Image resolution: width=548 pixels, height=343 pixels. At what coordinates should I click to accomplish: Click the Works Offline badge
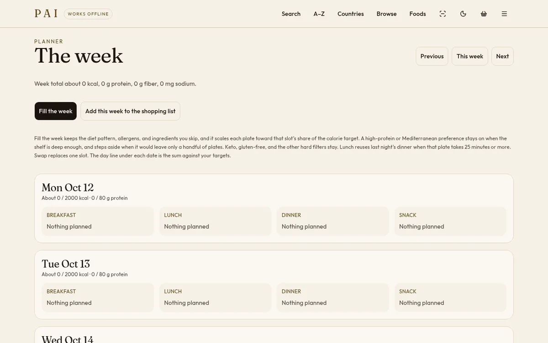pyautogui.click(x=88, y=14)
